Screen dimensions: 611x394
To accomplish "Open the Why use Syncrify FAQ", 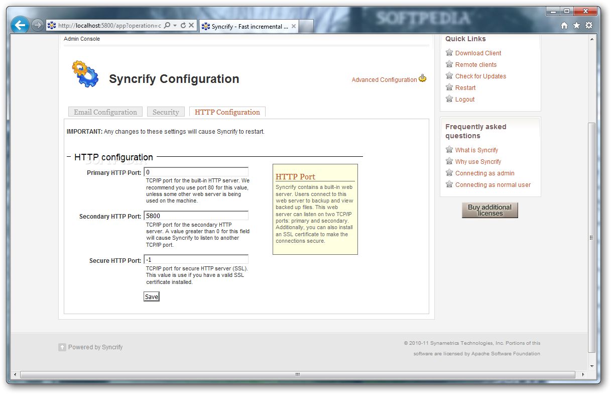I will (x=478, y=161).
